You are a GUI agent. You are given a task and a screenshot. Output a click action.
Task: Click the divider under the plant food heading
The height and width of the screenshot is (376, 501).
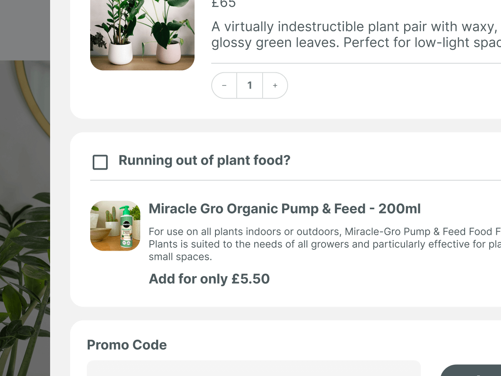click(292, 180)
